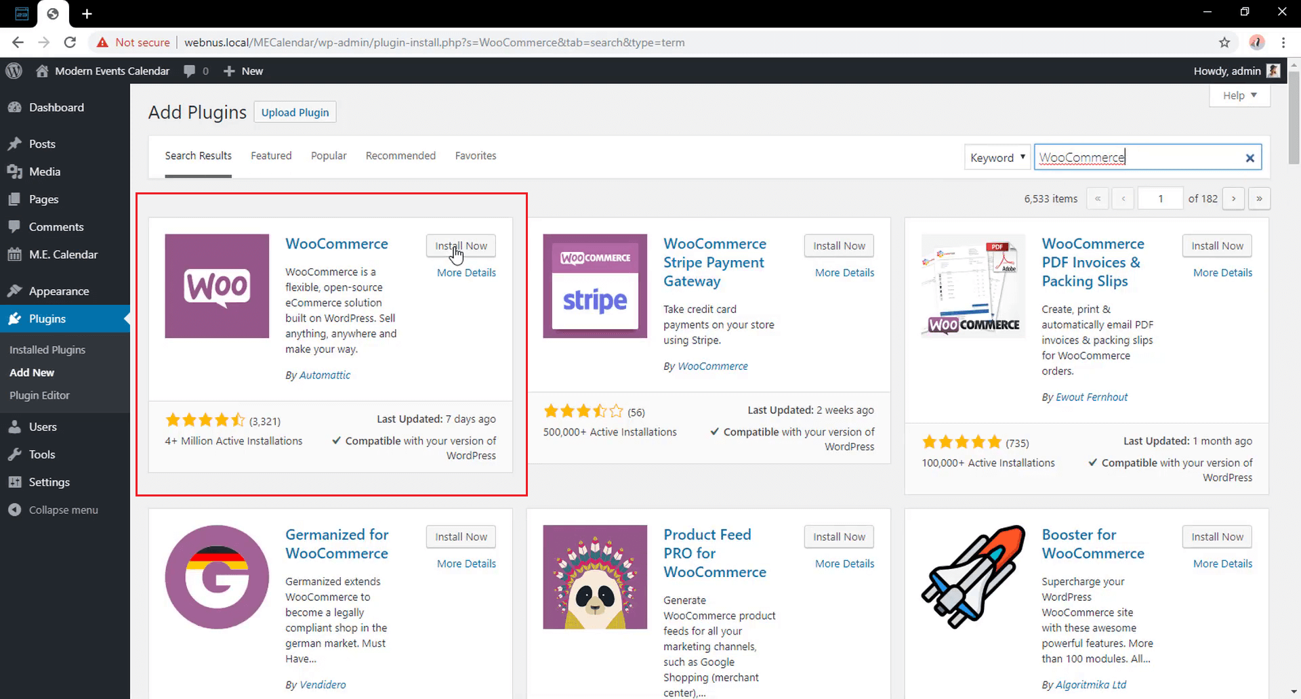Click the current page number field
This screenshot has height=699, width=1301.
click(1160, 198)
